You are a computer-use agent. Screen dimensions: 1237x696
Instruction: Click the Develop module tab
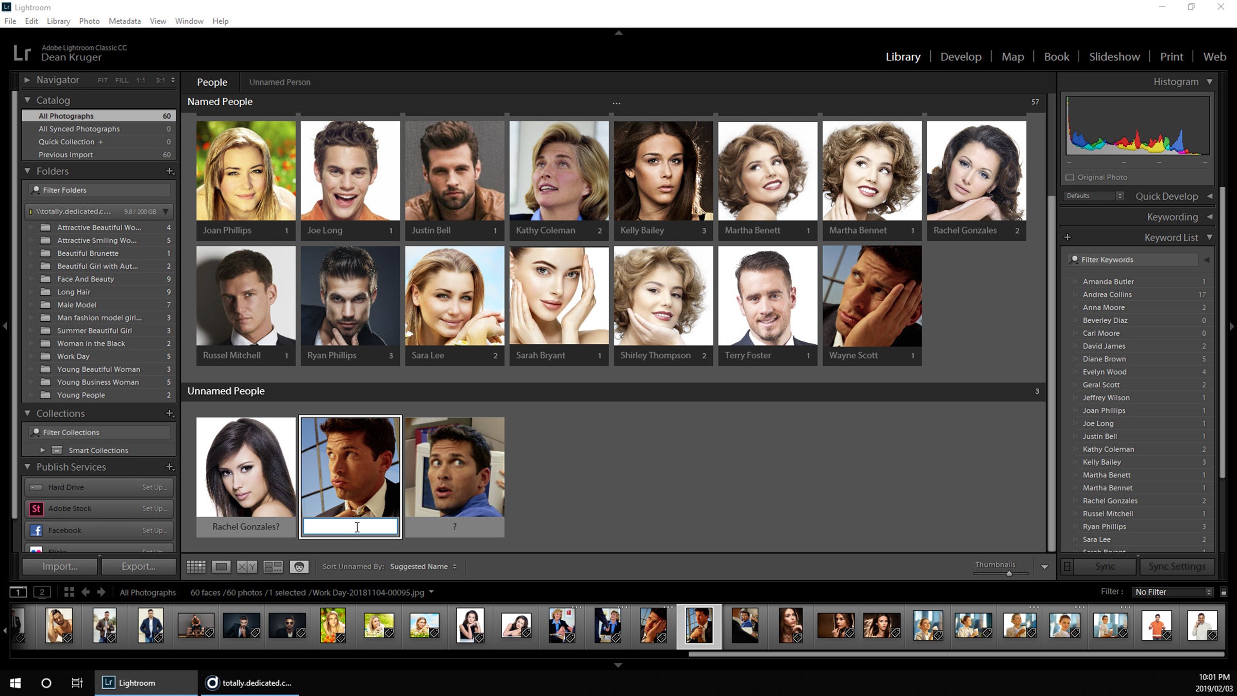point(961,56)
